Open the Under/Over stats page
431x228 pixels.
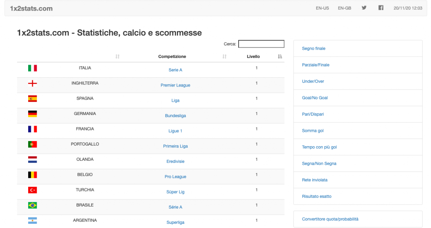tap(313, 81)
